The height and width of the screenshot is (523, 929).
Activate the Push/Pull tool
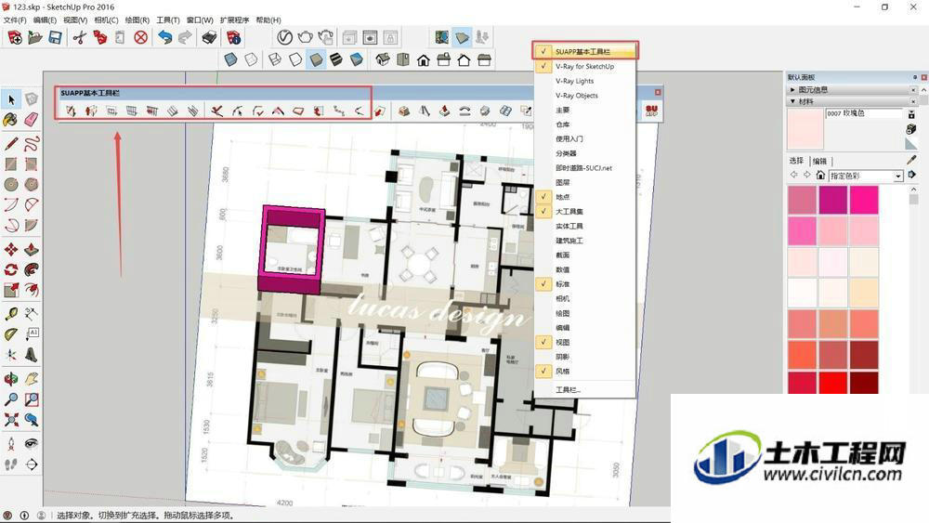tap(32, 249)
